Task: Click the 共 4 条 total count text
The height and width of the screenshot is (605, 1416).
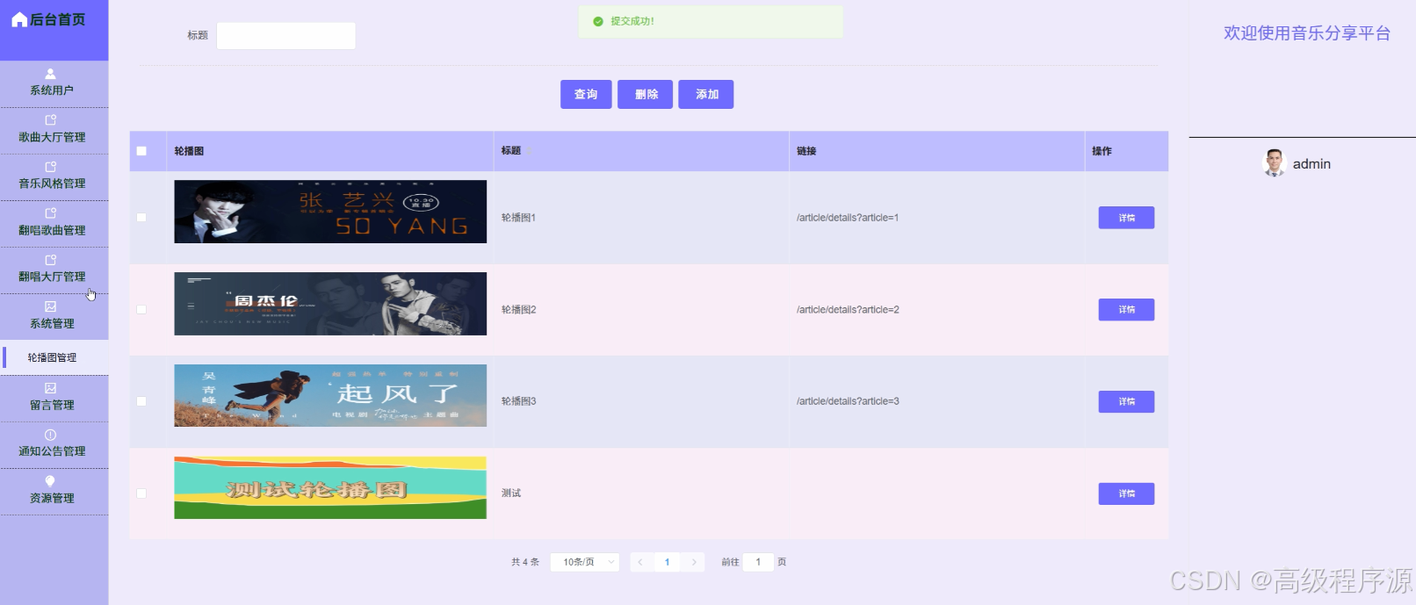Action: 525,562
